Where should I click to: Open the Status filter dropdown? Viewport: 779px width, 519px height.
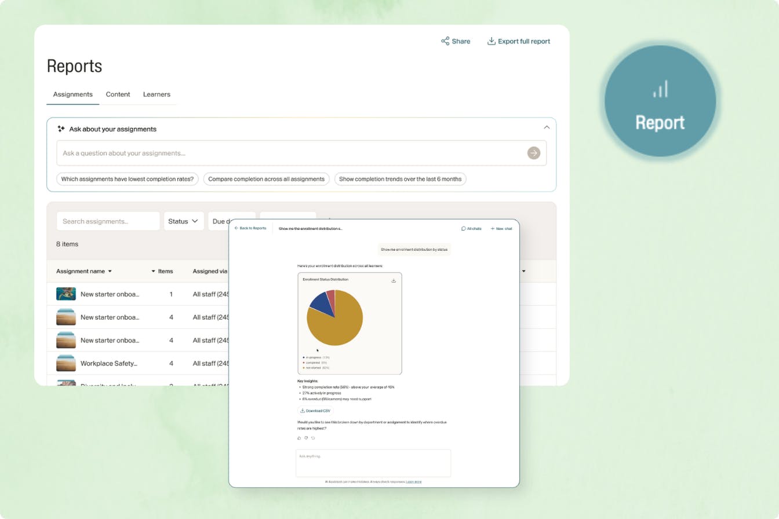184,221
